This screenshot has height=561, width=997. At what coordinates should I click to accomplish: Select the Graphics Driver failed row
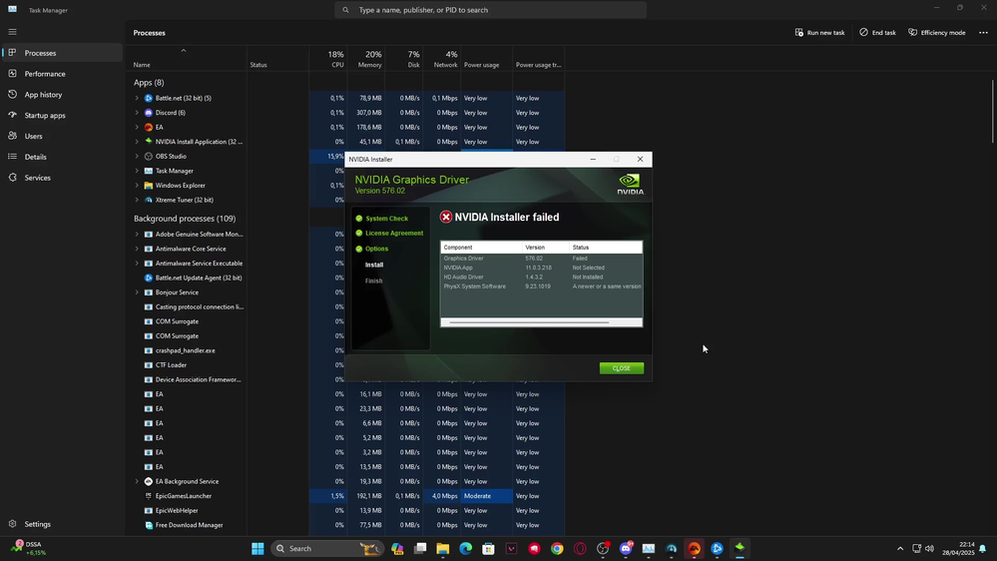tap(541, 259)
